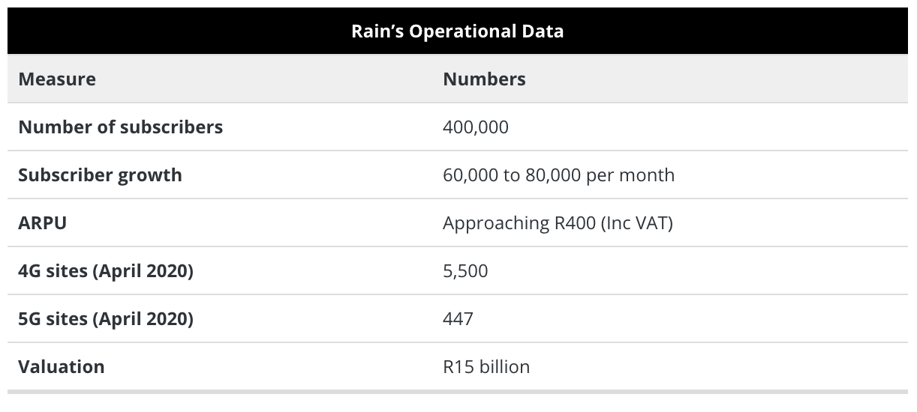The image size is (917, 412).
Task: Select the 5,500 sites value
Action: pyautogui.click(x=465, y=270)
